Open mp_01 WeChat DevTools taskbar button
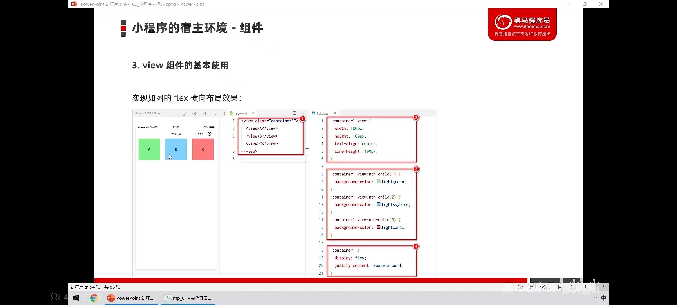The height and width of the screenshot is (305, 677). 188,298
